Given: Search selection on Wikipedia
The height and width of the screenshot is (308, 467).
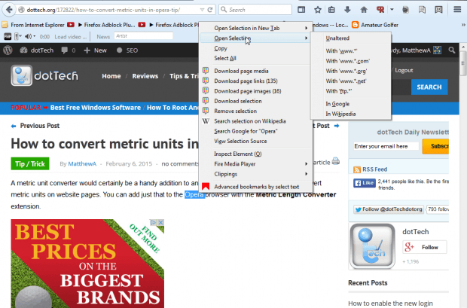Looking at the screenshot, I should (x=256, y=121).
